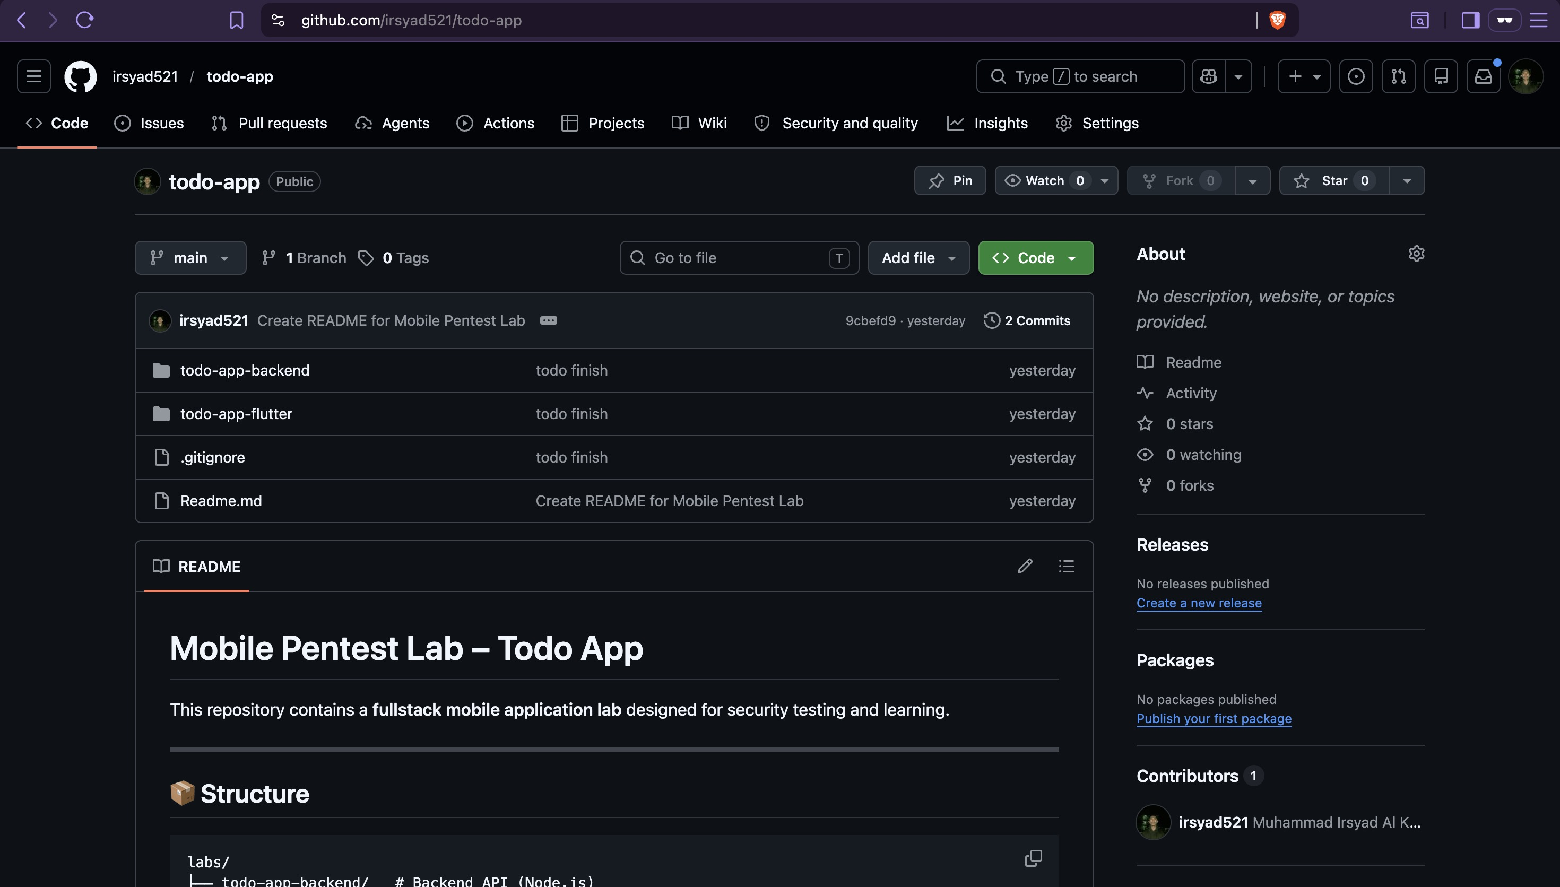Open the notifications inbox

[x=1483, y=76]
